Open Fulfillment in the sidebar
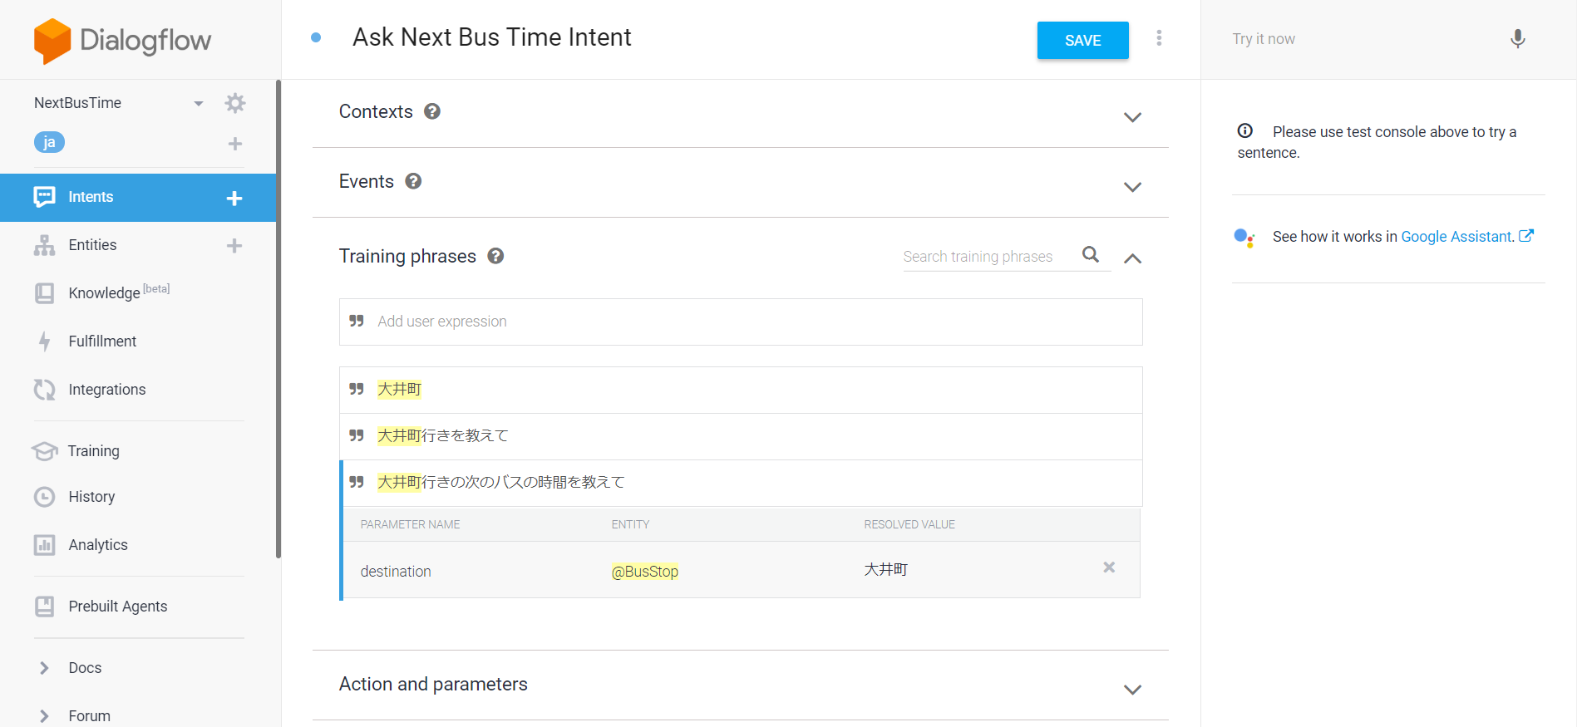The height and width of the screenshot is (727, 1577). 102,341
